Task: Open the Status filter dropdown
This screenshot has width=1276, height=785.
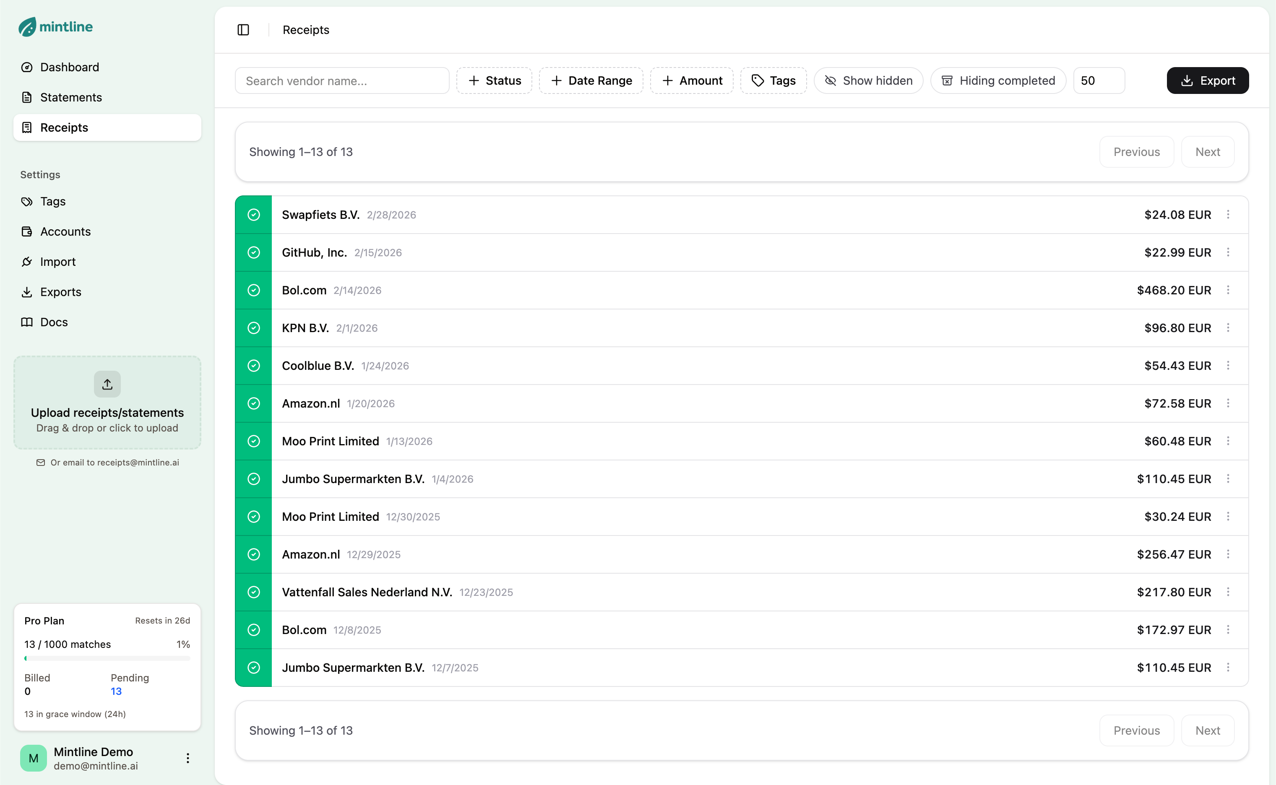Action: point(493,81)
